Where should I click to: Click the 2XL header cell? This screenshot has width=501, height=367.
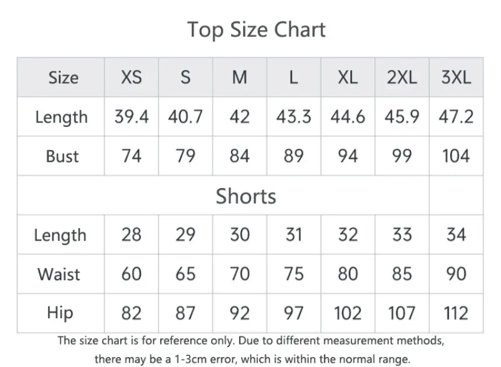(402, 78)
